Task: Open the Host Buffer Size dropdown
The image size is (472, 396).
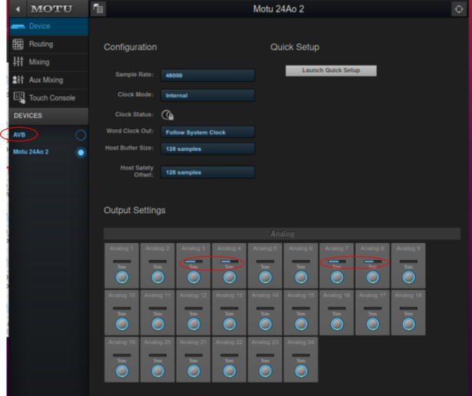Action: click(x=208, y=148)
